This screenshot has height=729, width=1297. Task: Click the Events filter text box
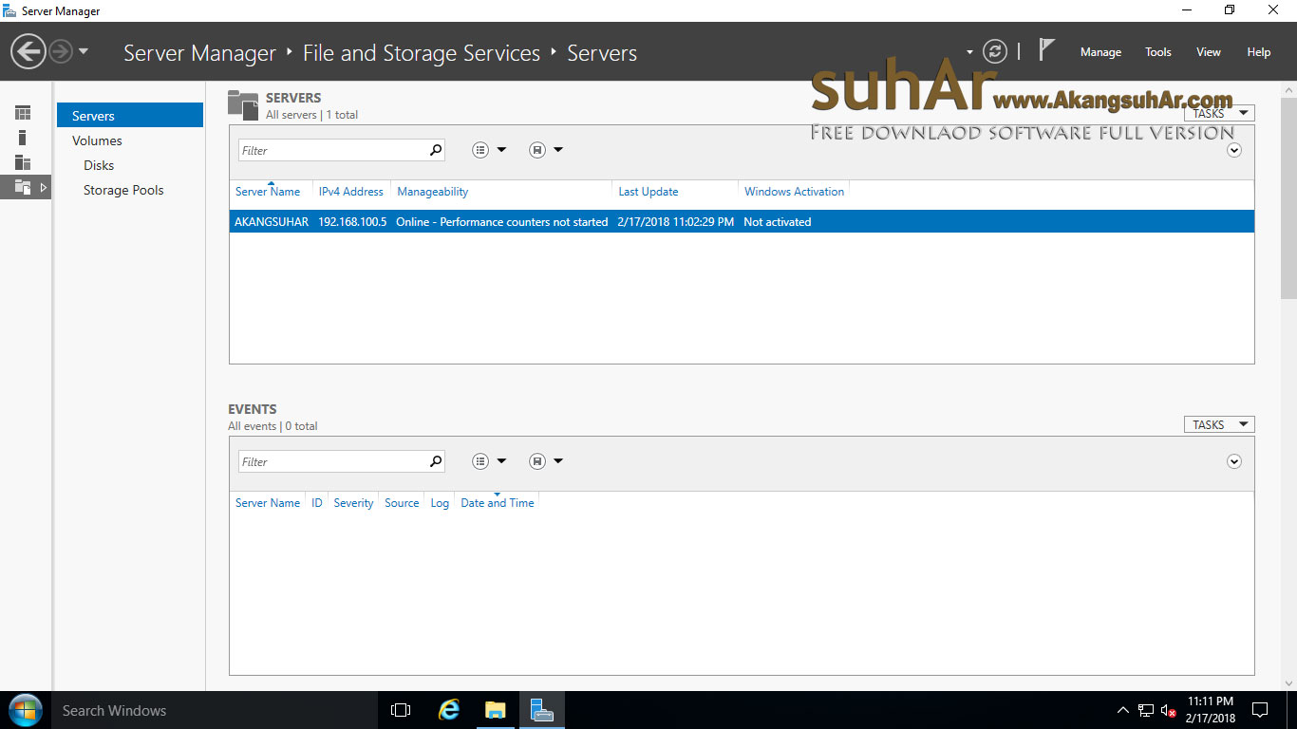(x=332, y=461)
